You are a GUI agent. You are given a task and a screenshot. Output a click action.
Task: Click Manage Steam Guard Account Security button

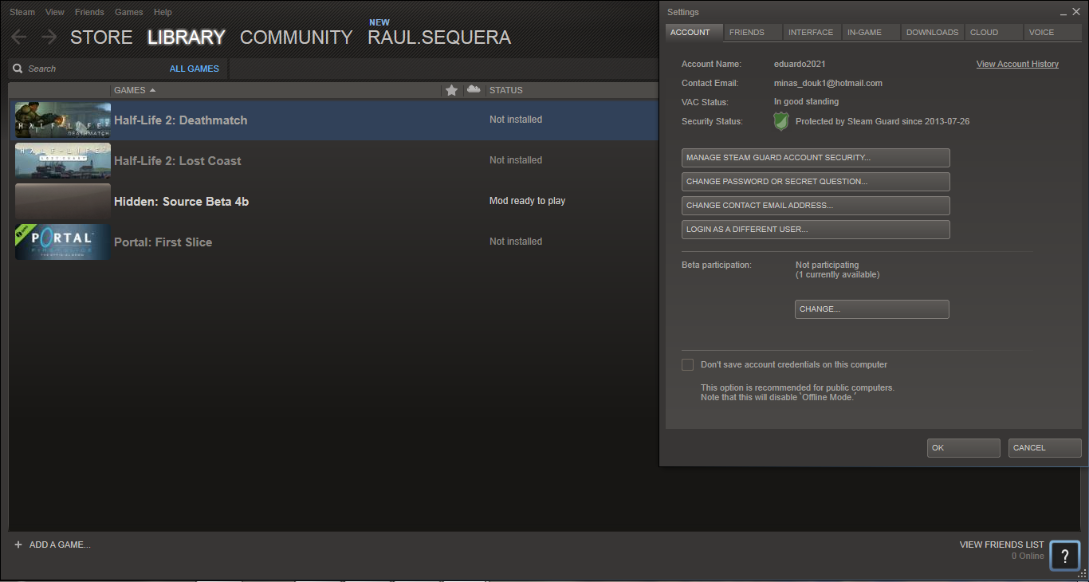(x=816, y=158)
